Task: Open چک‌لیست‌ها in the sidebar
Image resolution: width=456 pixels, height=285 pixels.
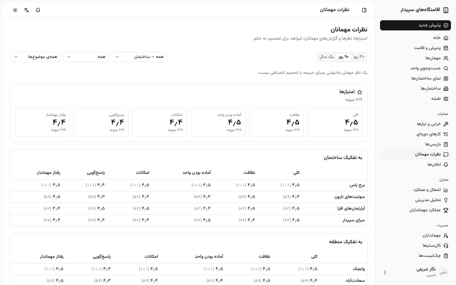Action: [x=415, y=256]
